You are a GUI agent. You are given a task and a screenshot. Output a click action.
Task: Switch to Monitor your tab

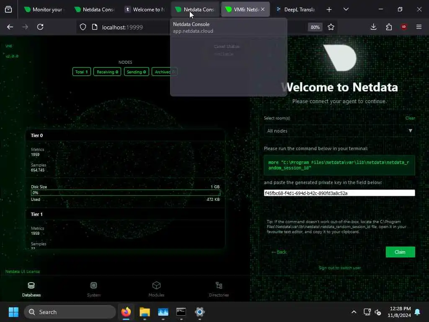[44, 10]
